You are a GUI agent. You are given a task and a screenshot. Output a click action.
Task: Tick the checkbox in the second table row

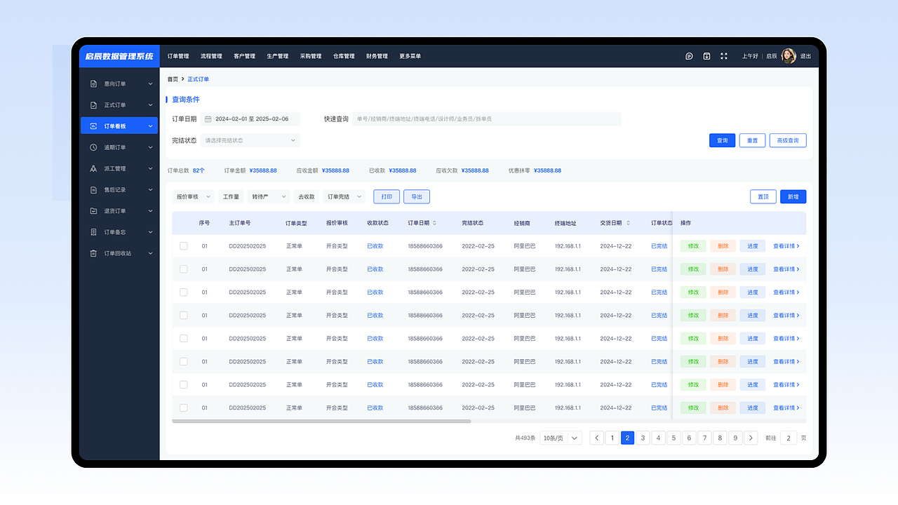pyautogui.click(x=184, y=269)
